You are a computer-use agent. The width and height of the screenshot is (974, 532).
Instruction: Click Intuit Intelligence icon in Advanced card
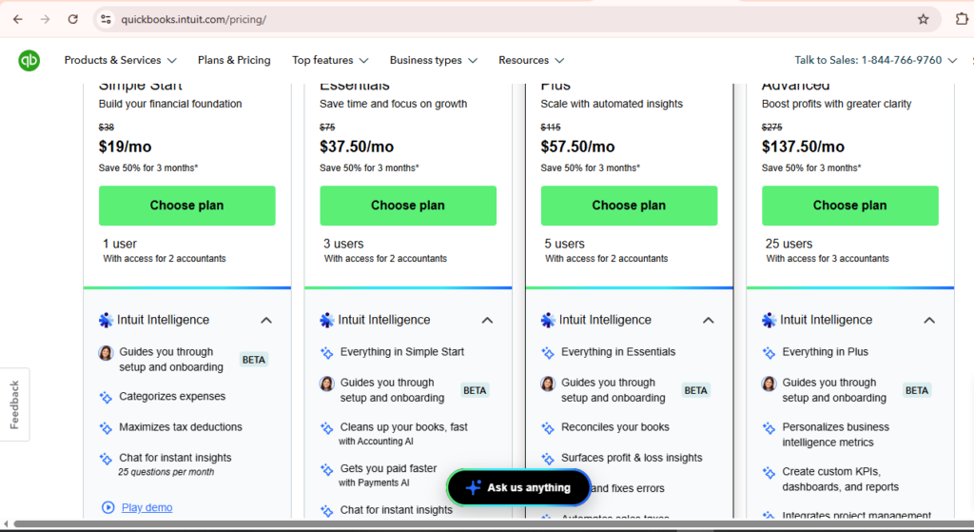point(769,320)
